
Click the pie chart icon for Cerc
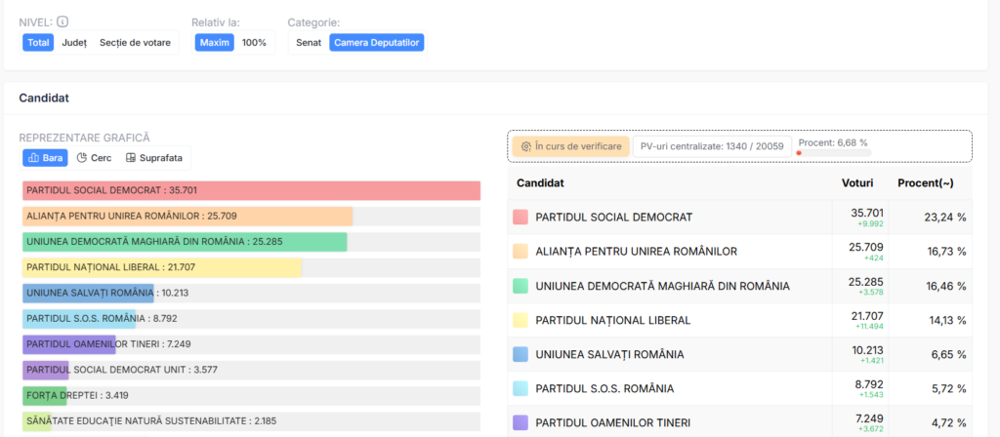click(82, 157)
